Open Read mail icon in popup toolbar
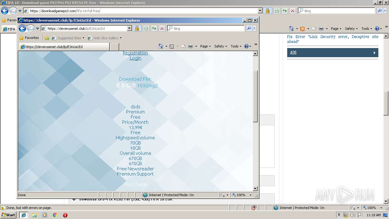This screenshot has width=389, height=219. (x=183, y=46)
